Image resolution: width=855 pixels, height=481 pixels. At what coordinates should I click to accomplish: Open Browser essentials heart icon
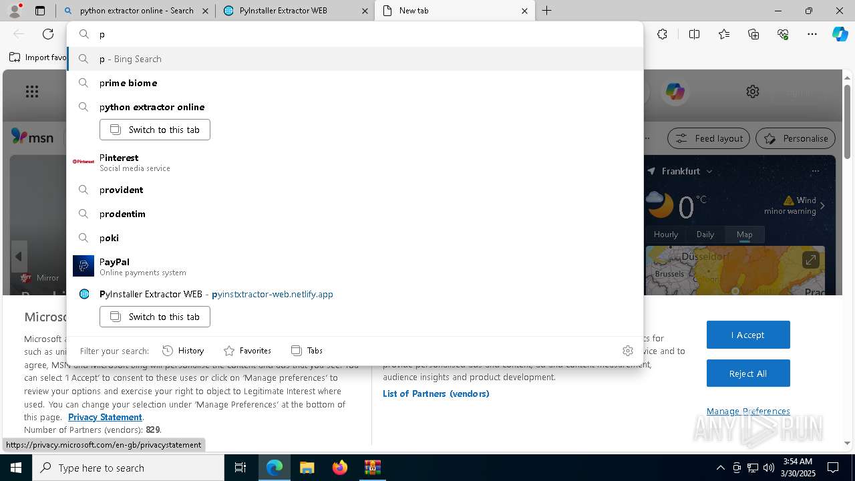tap(783, 34)
